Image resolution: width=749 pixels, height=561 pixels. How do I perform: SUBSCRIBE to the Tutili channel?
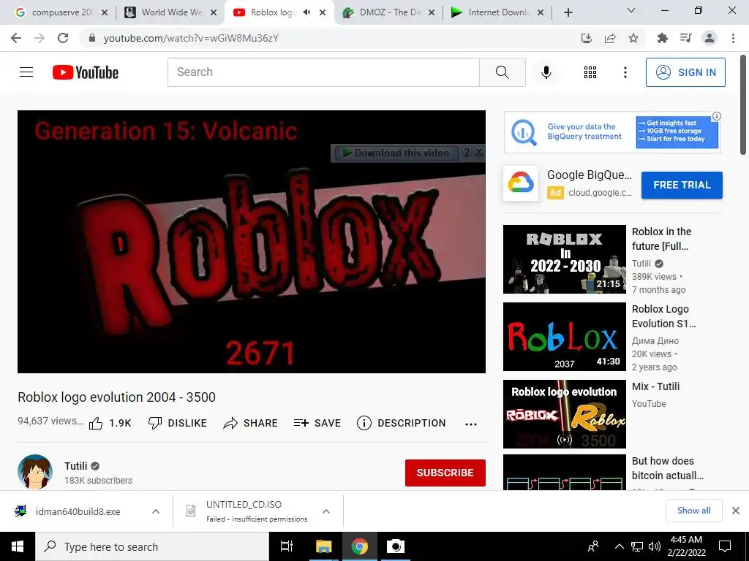445,473
